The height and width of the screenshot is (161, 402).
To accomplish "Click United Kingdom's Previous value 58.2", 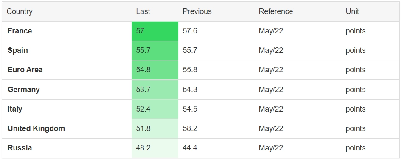I will 190,128.
